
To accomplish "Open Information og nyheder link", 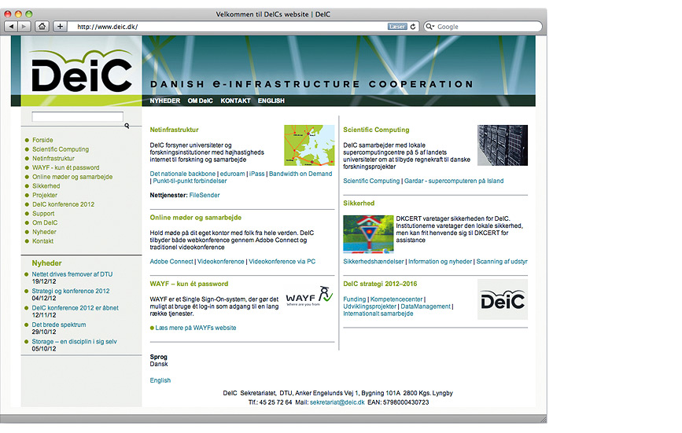I will coord(440,262).
